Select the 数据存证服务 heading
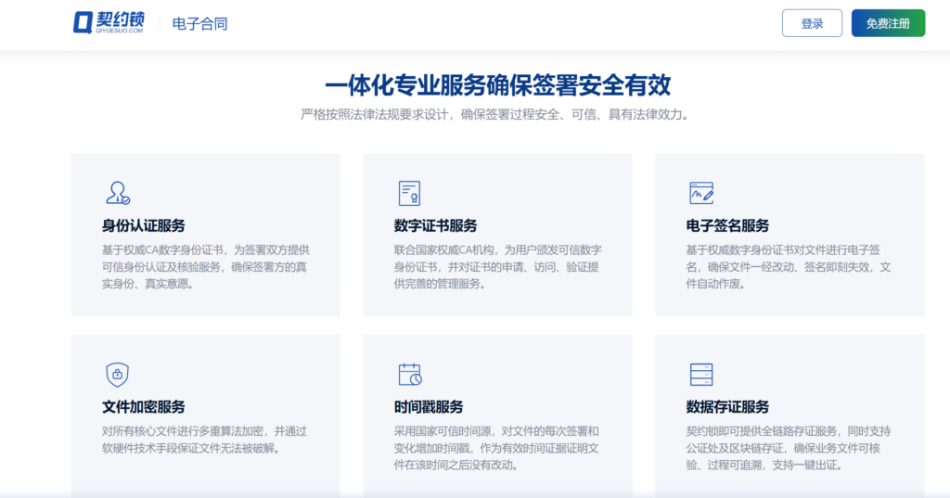This screenshot has height=498, width=950. coord(727,406)
